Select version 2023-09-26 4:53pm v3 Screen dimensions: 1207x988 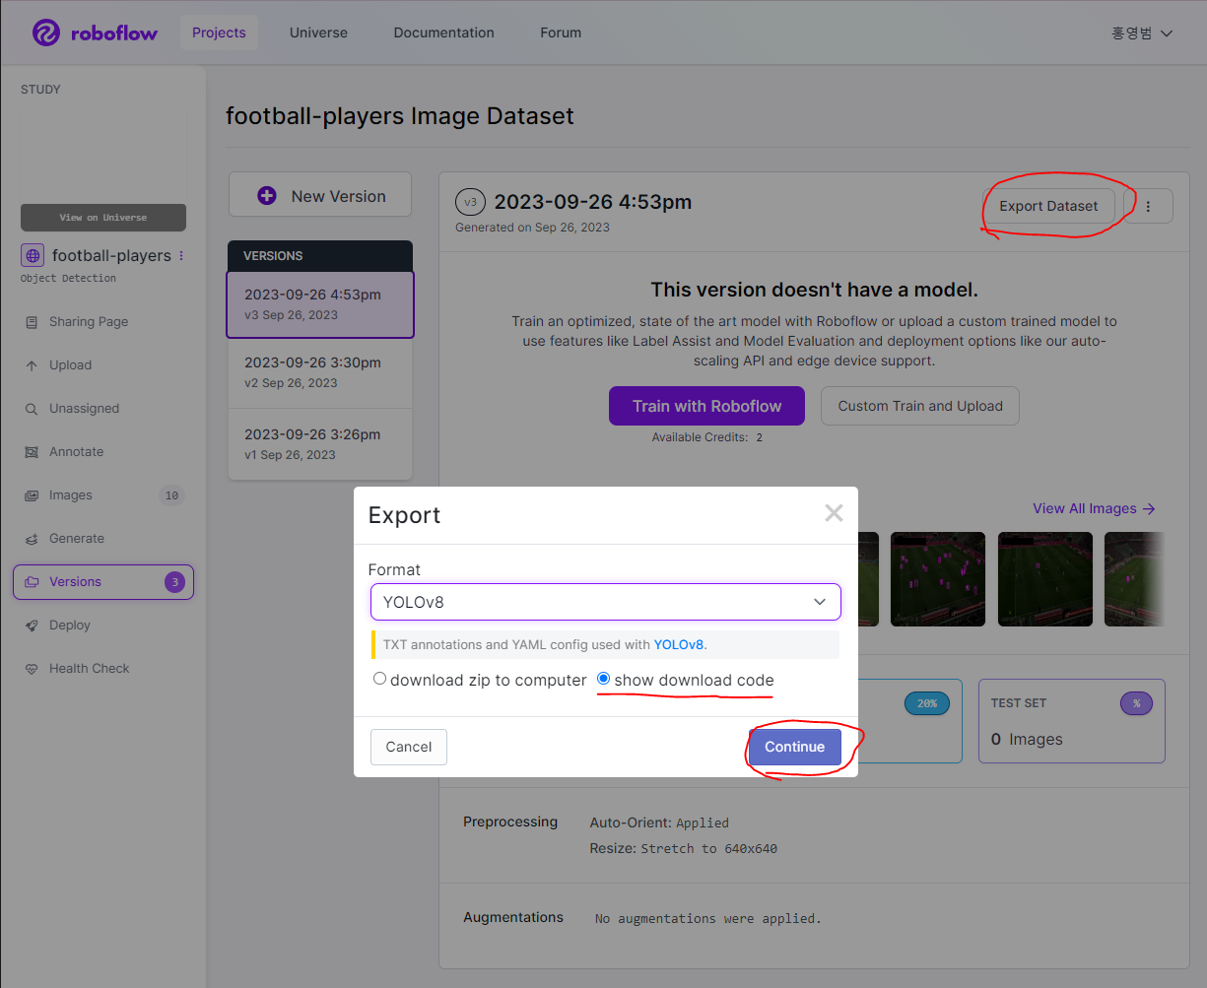tap(320, 304)
